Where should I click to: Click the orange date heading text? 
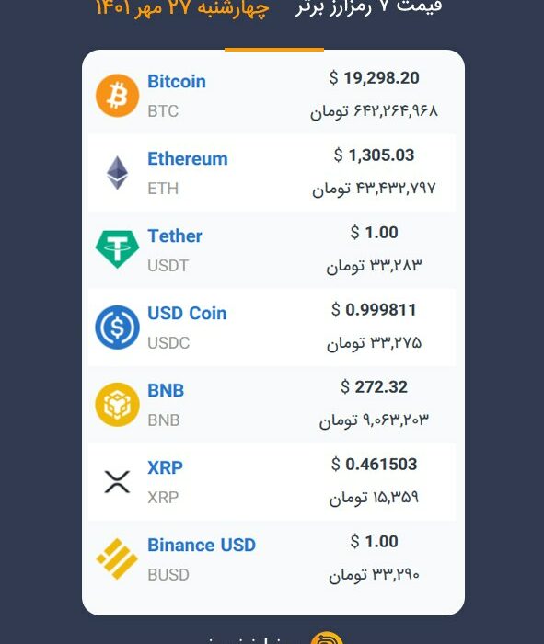pos(182,7)
